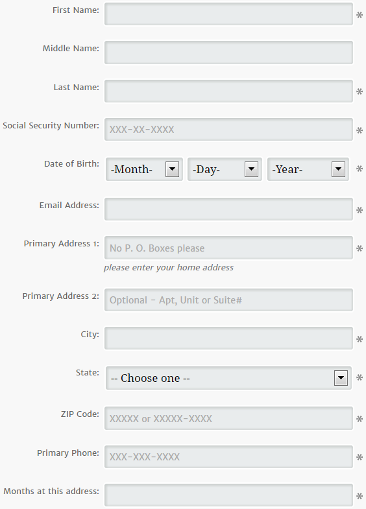Open the Day dropdown for birth date
Screen dimensions: 366x509
pyautogui.click(x=225, y=169)
